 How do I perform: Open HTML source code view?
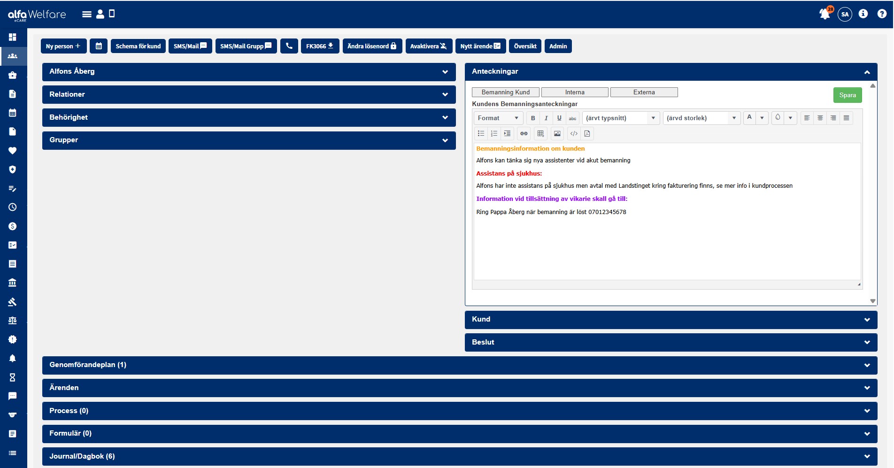point(574,134)
